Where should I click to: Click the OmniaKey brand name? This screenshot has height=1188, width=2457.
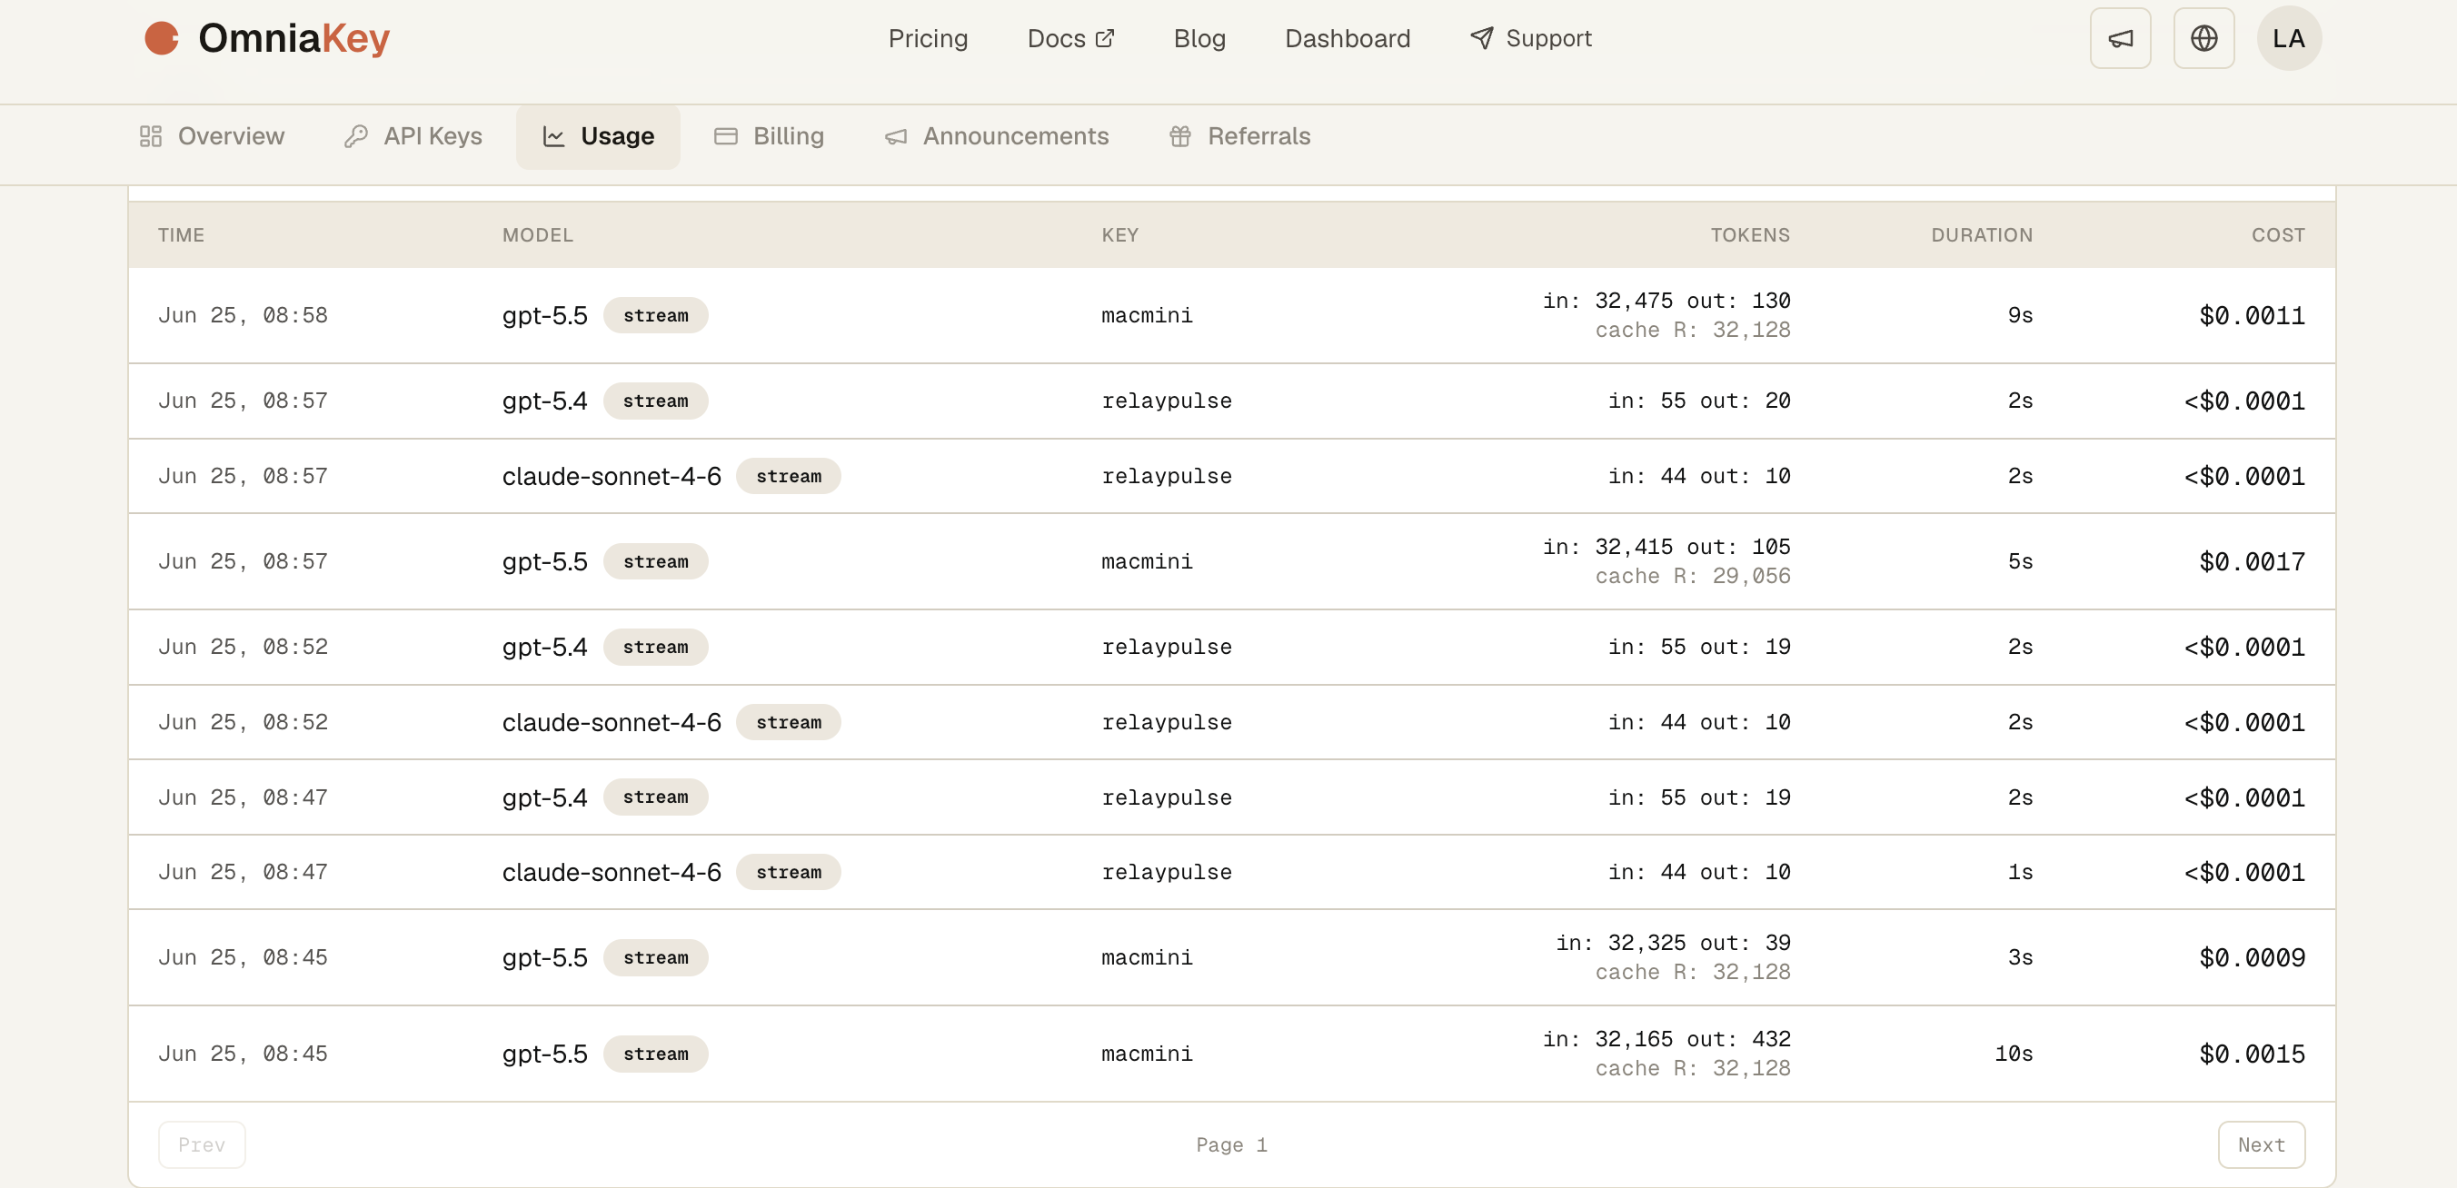click(x=293, y=38)
